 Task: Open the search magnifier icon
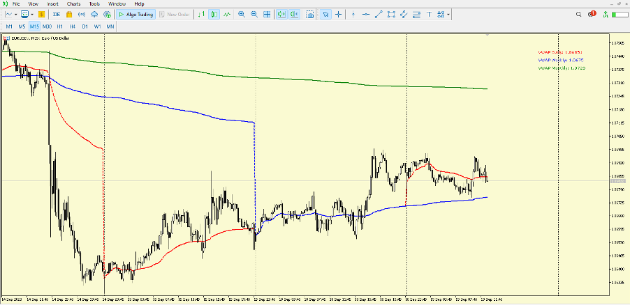click(578, 14)
